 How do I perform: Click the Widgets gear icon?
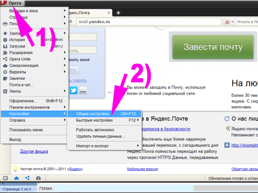[x=5, y=72]
